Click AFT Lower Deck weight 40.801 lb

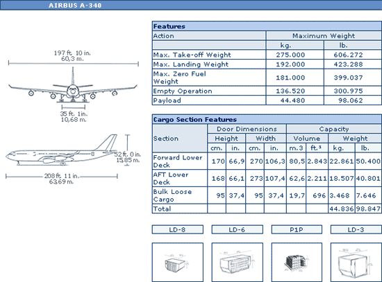tap(368, 179)
